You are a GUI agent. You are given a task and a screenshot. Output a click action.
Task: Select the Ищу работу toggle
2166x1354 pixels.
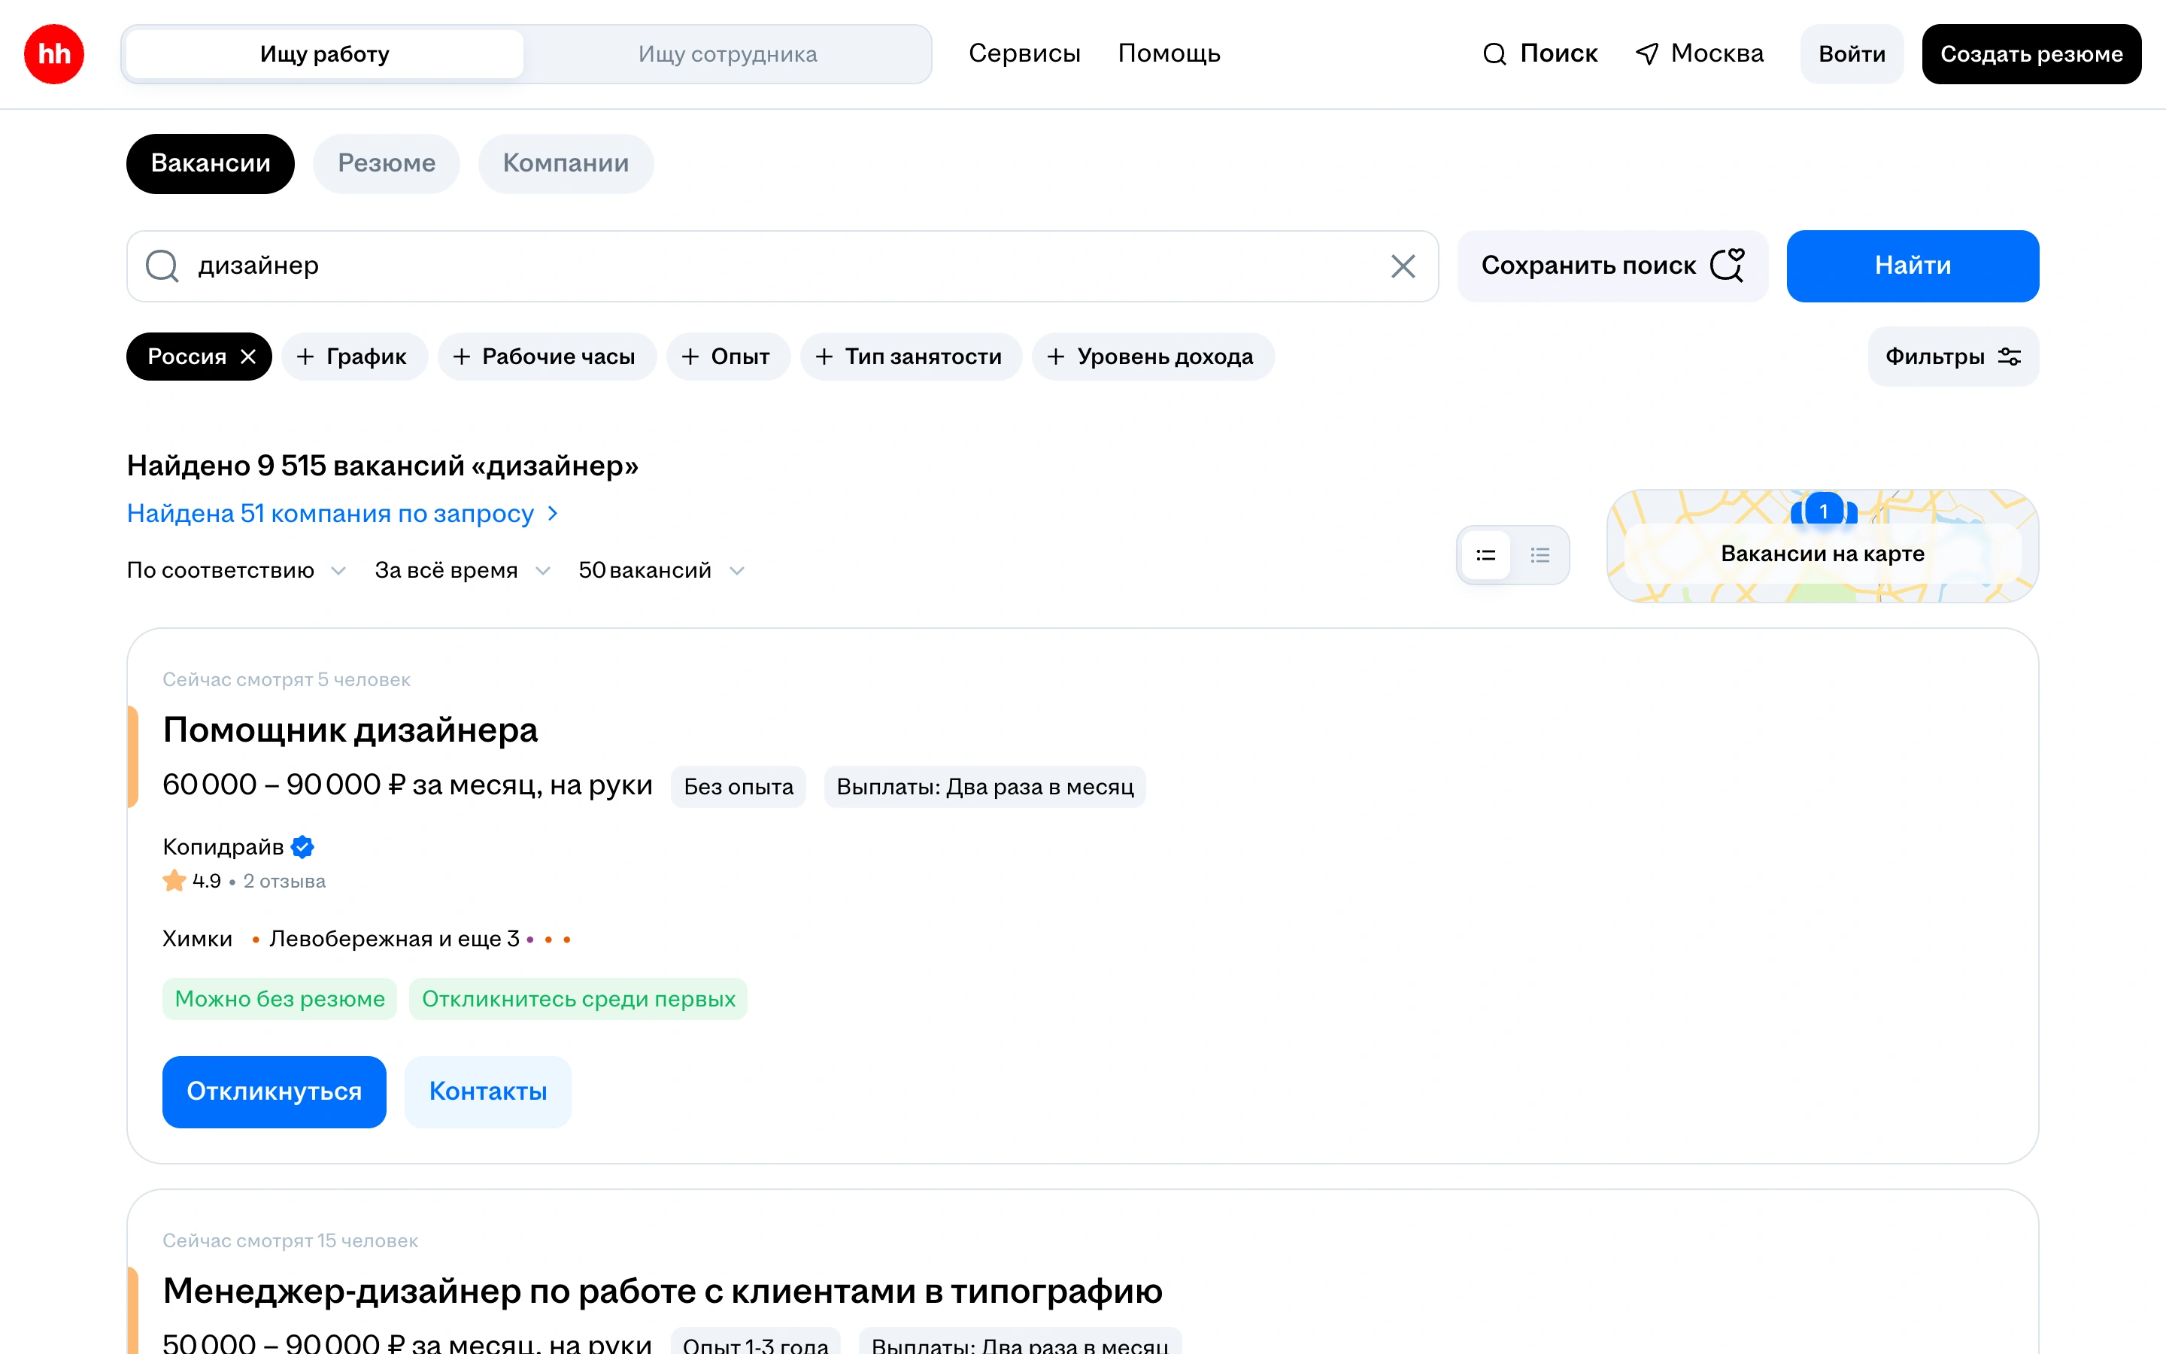point(324,53)
